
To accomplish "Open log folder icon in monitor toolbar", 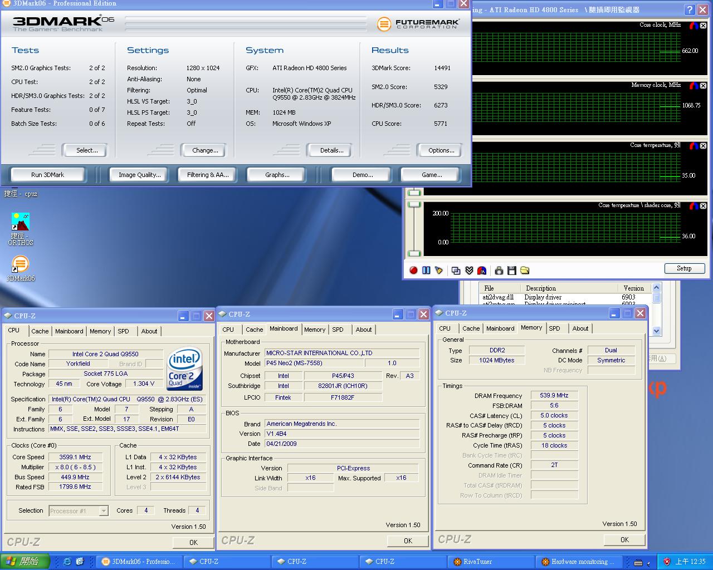I will click(525, 270).
